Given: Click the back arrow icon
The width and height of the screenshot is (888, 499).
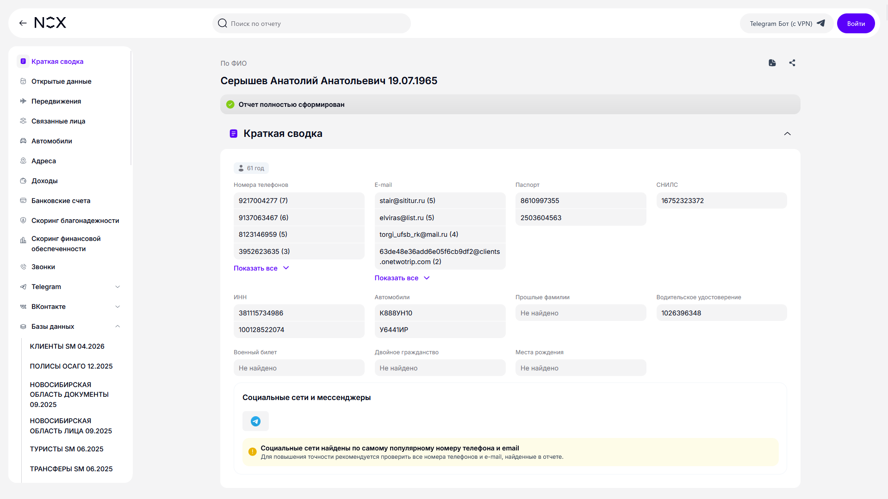Looking at the screenshot, I should point(23,23).
